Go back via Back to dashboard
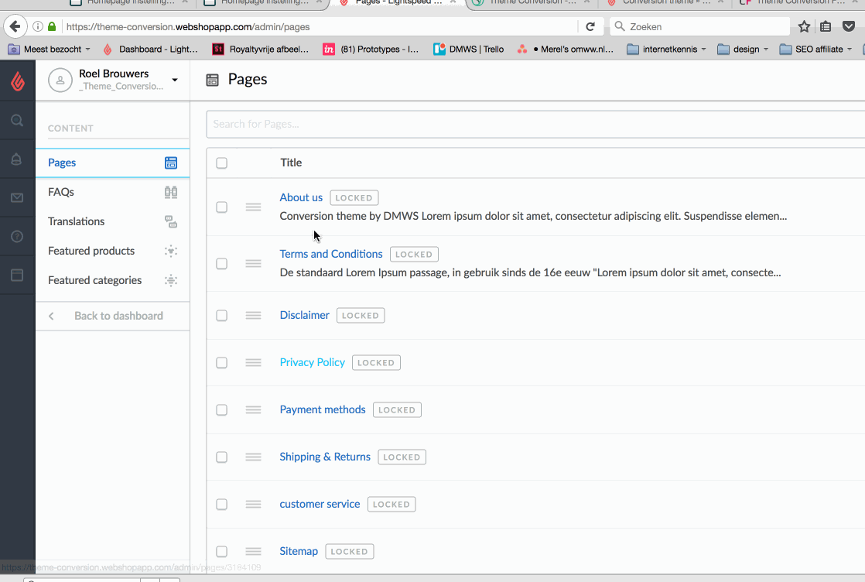The height and width of the screenshot is (582, 865). click(112, 316)
